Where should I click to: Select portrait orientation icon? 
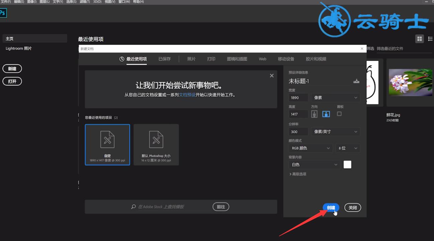314,114
